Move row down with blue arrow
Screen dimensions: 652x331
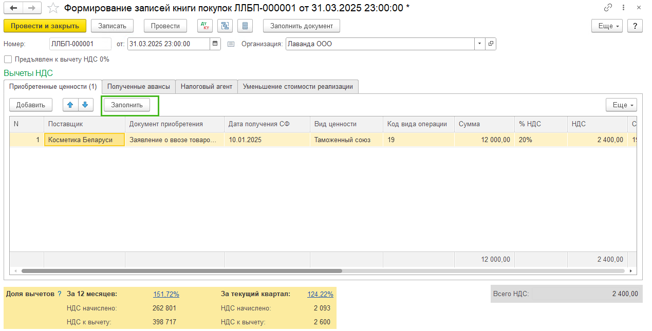pyautogui.click(x=85, y=105)
